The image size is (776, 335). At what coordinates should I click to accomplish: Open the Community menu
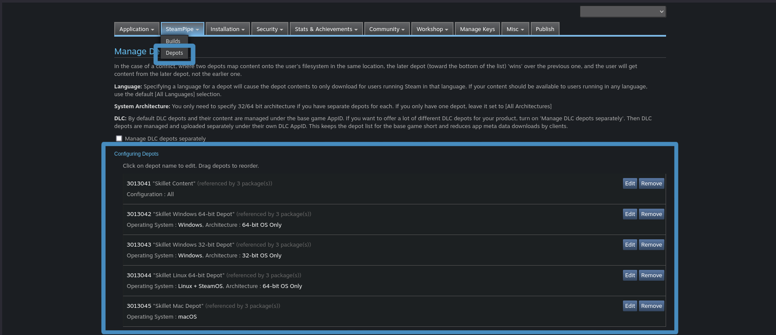pyautogui.click(x=387, y=29)
